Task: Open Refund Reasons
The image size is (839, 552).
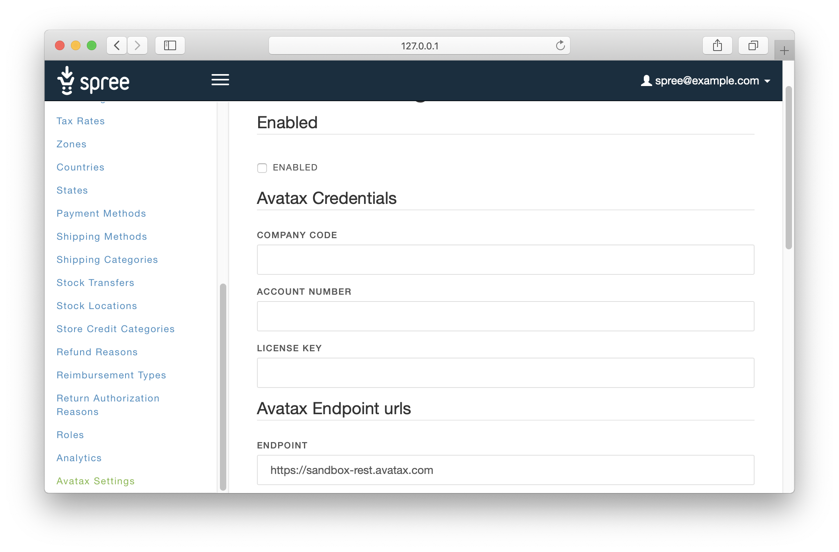Action: (x=97, y=352)
